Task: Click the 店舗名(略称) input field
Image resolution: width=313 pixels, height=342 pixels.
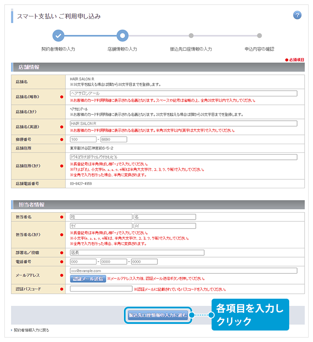Action: click(183, 94)
